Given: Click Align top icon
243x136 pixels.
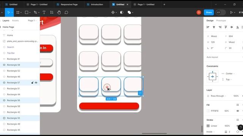Looking at the screenshot, I should click(226, 27).
